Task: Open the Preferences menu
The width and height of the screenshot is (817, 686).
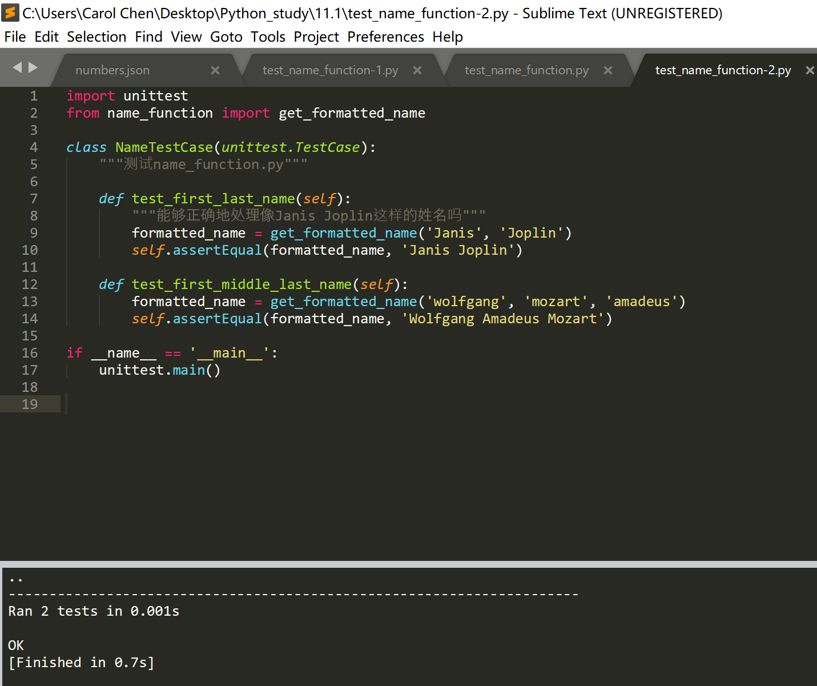Action: click(385, 37)
